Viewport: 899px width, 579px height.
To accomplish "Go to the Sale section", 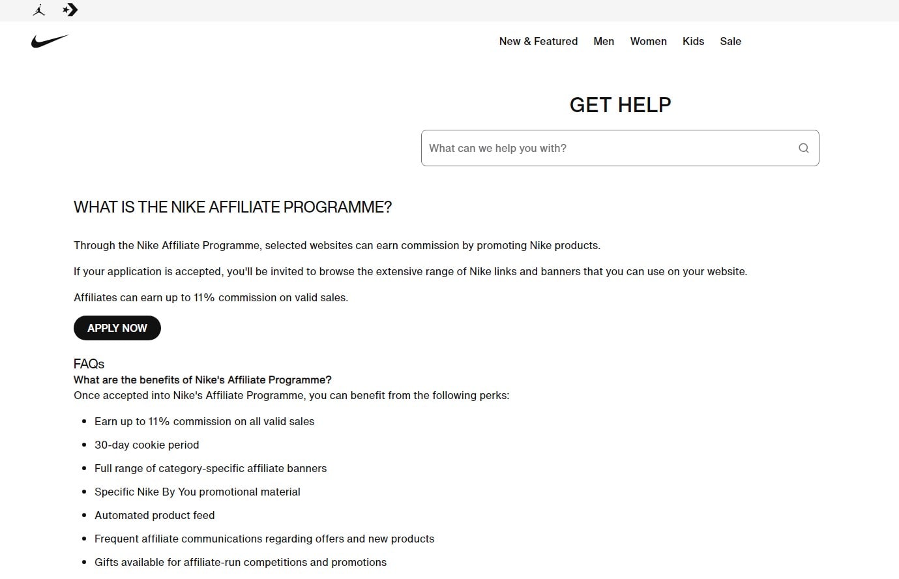I will [730, 41].
